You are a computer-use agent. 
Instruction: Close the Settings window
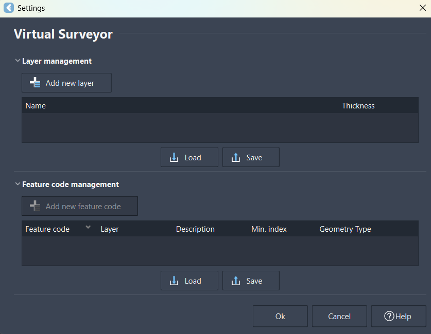click(423, 8)
